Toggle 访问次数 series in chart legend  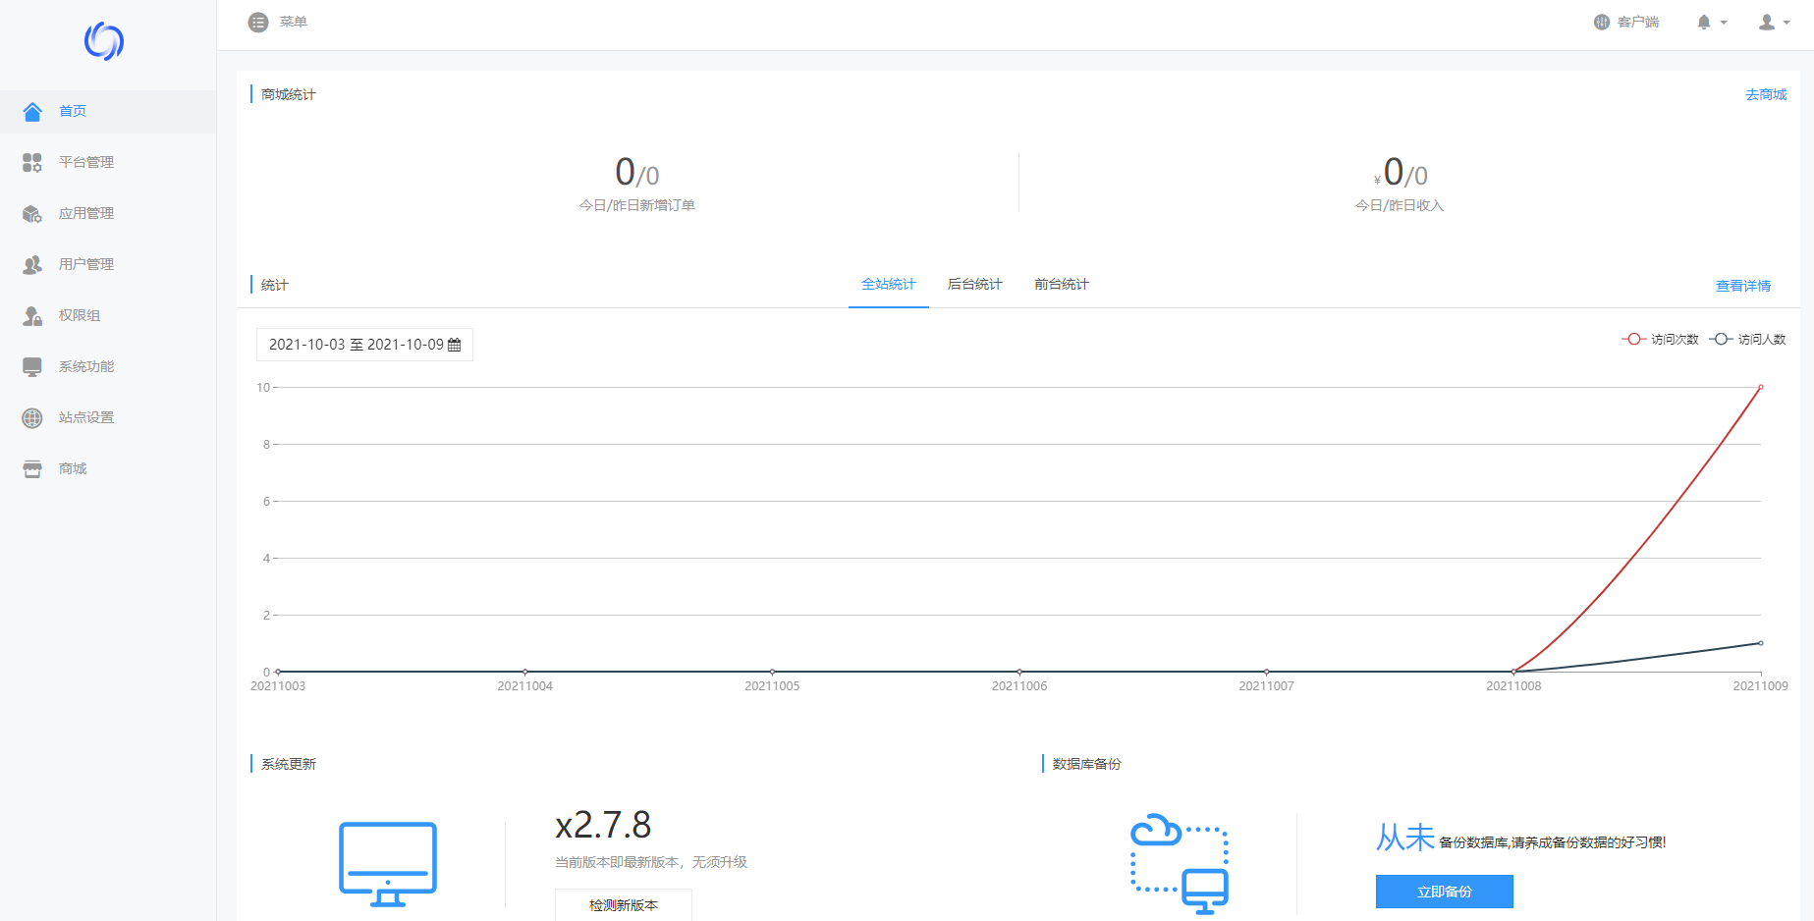click(x=1660, y=340)
